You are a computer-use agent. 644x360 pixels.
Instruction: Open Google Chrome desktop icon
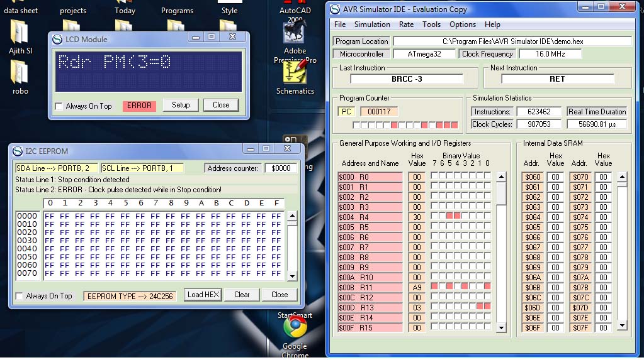295,336
